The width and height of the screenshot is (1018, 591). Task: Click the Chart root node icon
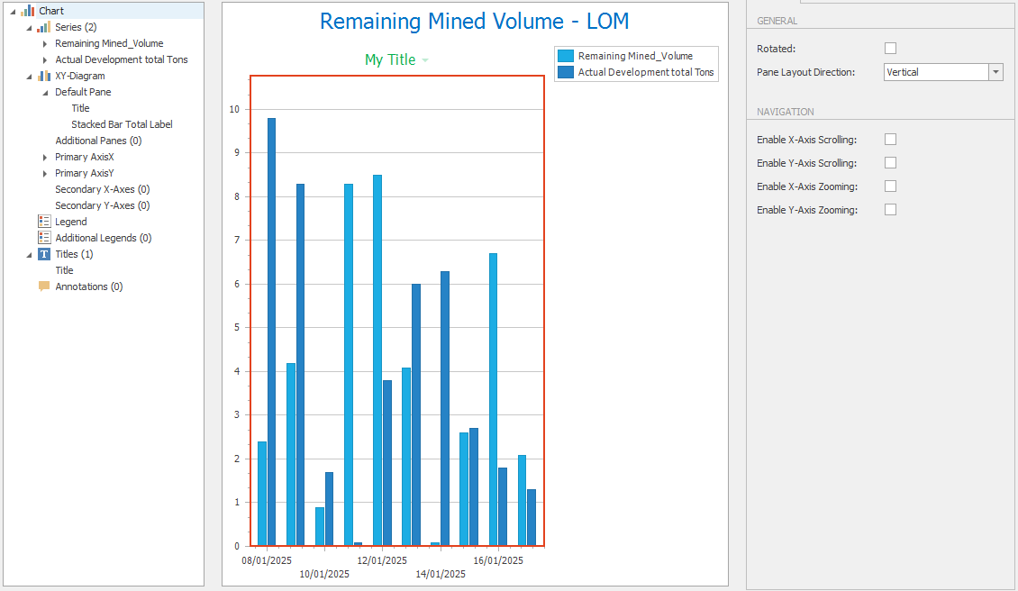click(x=27, y=11)
